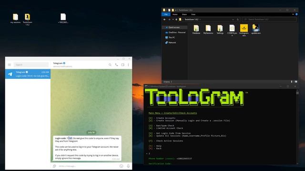Open the Share tab in File Explorer
This screenshot has height=171, width=305.
(184, 14)
